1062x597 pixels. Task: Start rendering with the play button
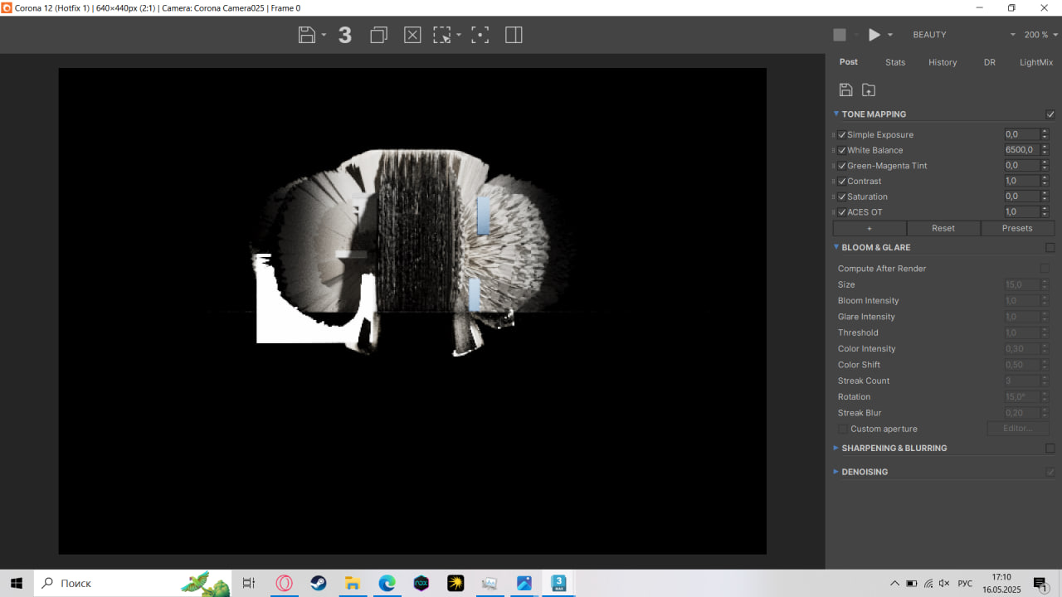click(x=874, y=35)
